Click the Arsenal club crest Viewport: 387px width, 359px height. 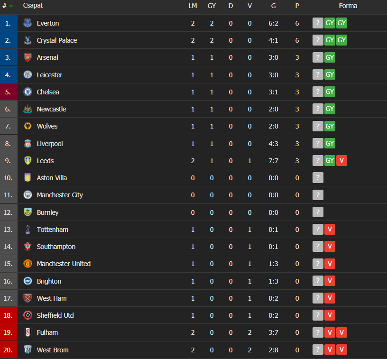point(28,57)
